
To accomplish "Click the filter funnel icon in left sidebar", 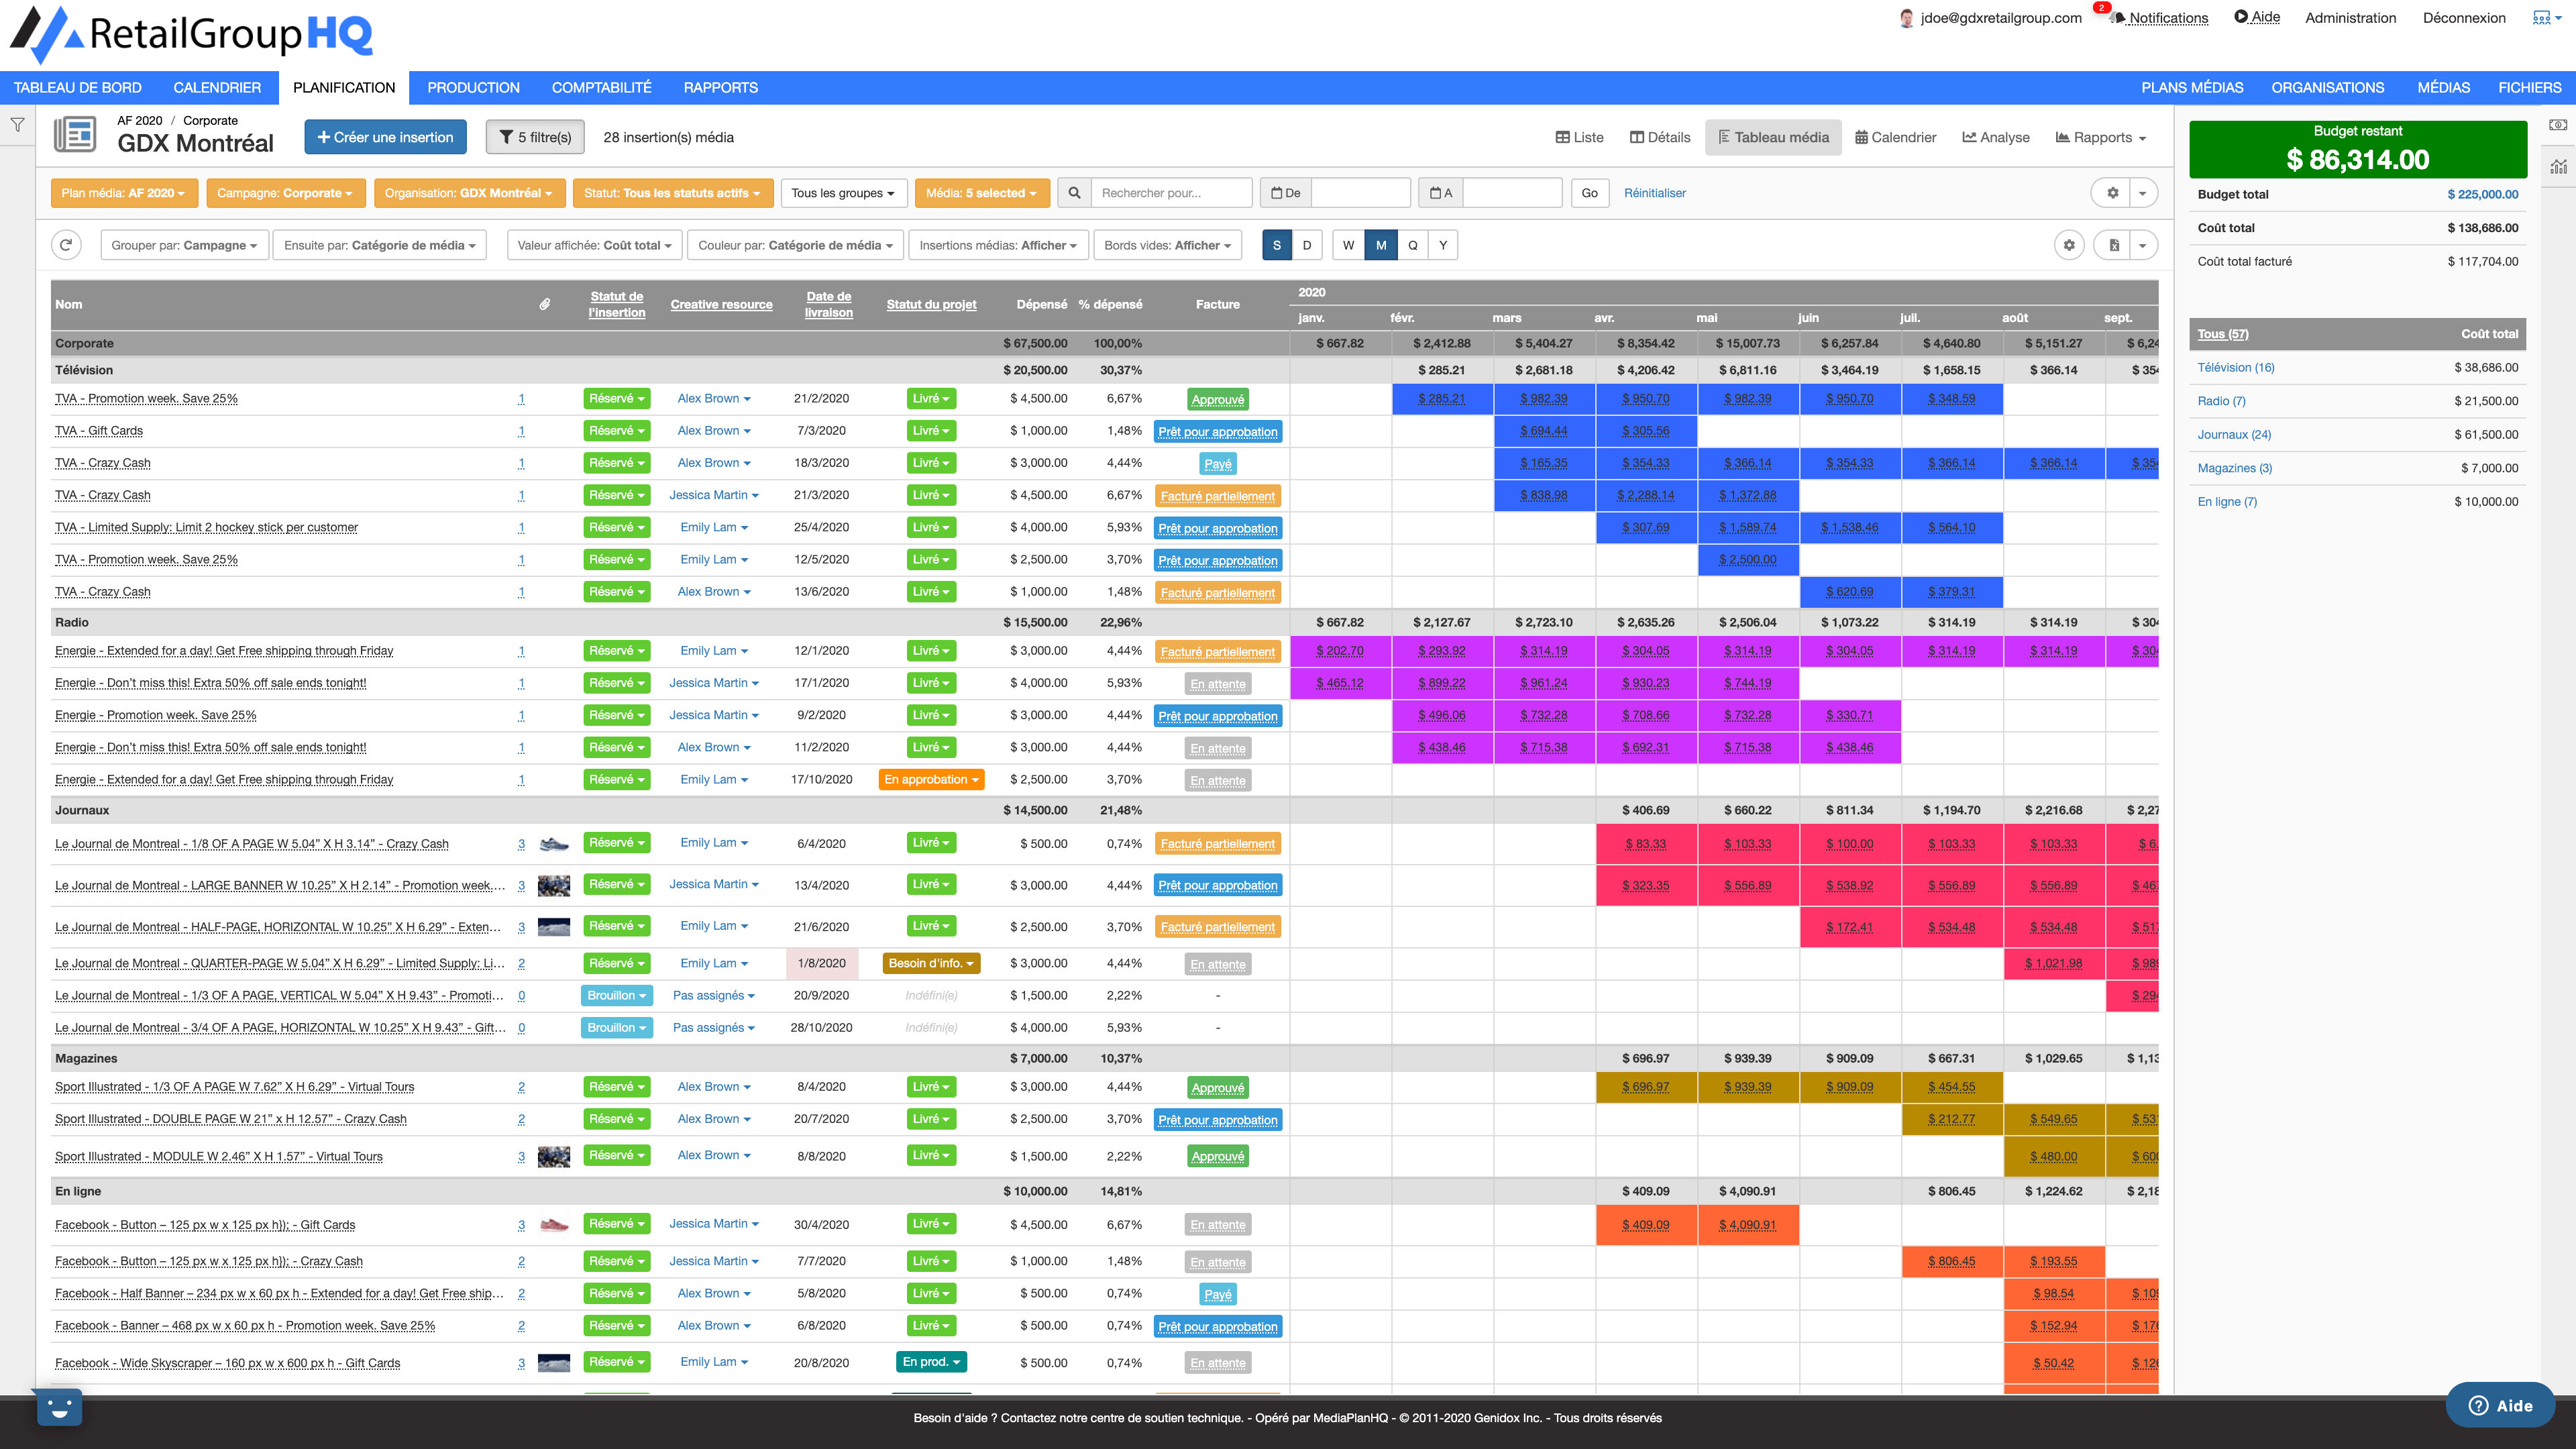I will click(x=18, y=125).
